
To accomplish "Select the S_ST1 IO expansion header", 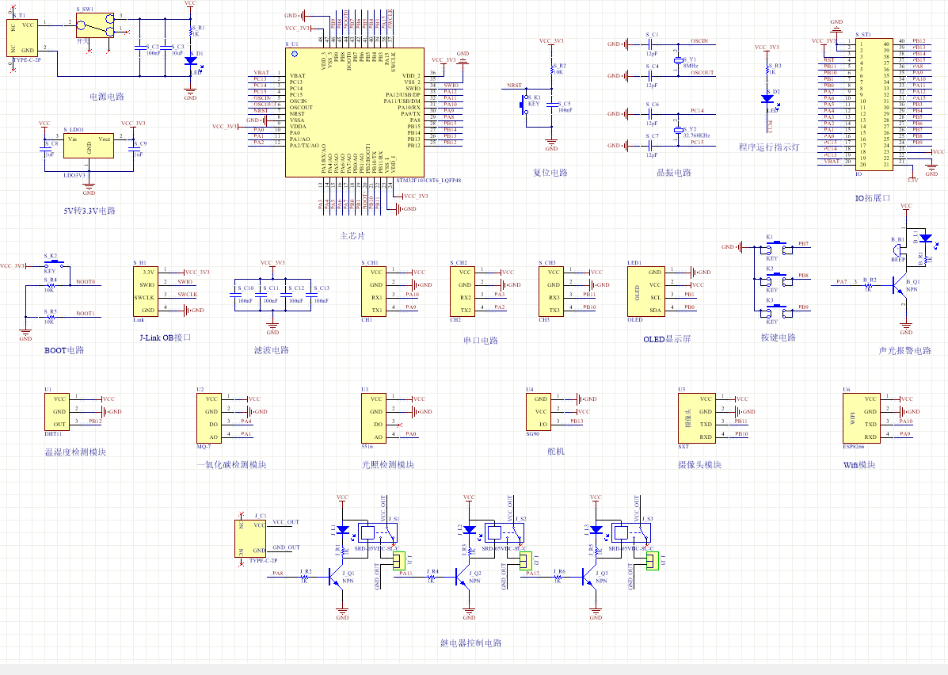I will click(x=874, y=104).
